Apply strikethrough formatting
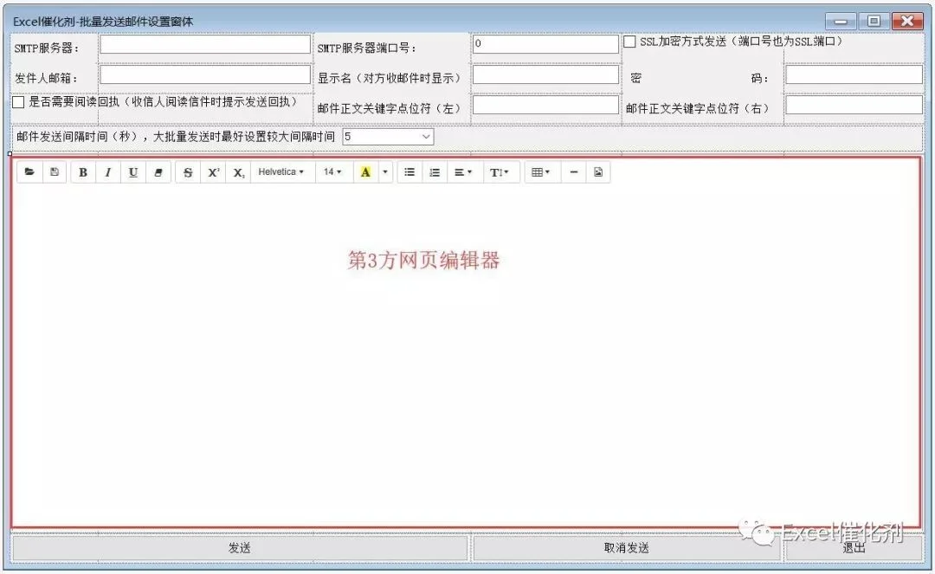935x574 pixels. point(188,172)
